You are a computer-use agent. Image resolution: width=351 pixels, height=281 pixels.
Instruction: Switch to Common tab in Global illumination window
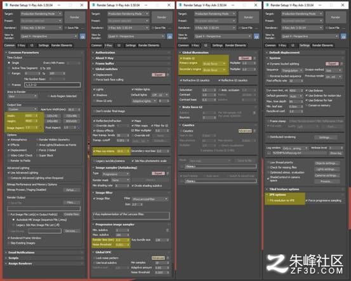pyautogui.click(x=183, y=46)
